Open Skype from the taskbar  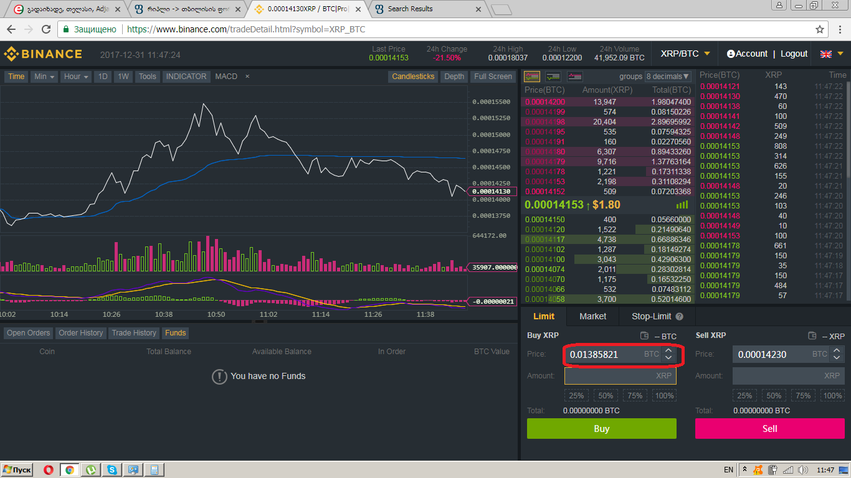(112, 470)
